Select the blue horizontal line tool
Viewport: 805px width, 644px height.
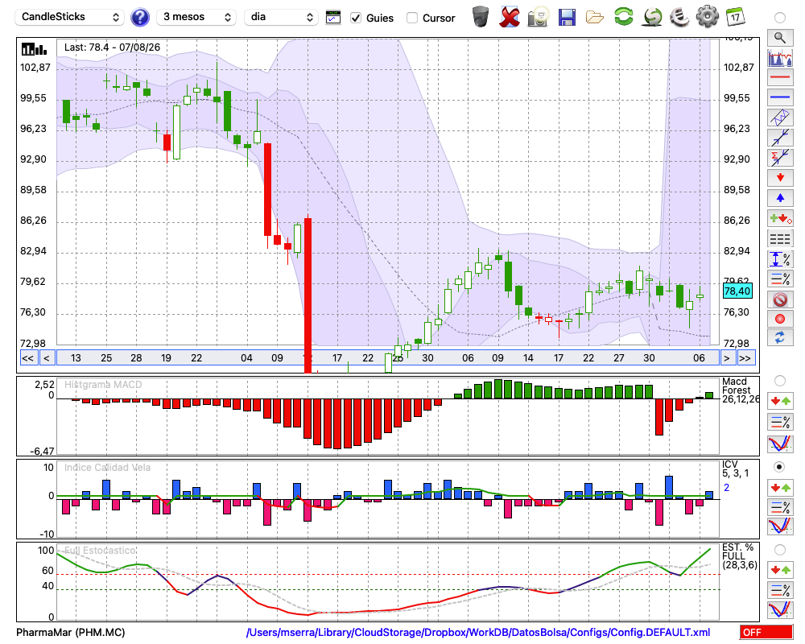pos(780,97)
